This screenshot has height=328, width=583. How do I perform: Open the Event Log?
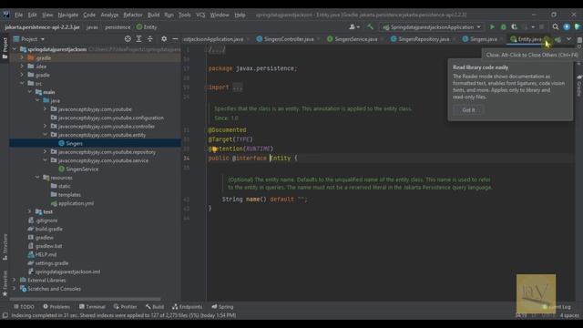click(557, 307)
